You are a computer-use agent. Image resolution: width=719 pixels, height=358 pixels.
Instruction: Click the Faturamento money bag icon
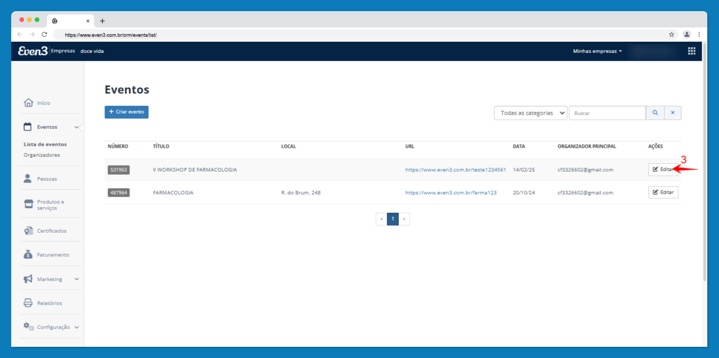(29, 255)
